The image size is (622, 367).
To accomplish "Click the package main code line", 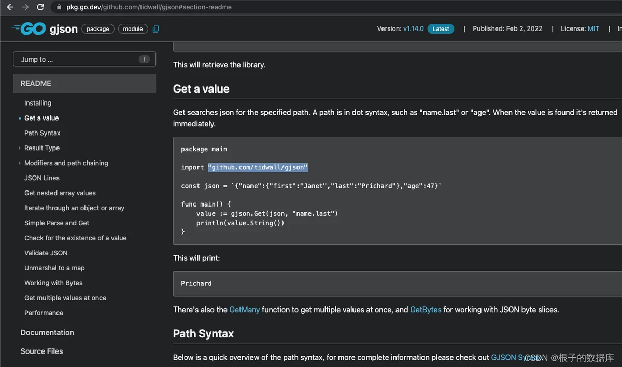I will (x=204, y=149).
